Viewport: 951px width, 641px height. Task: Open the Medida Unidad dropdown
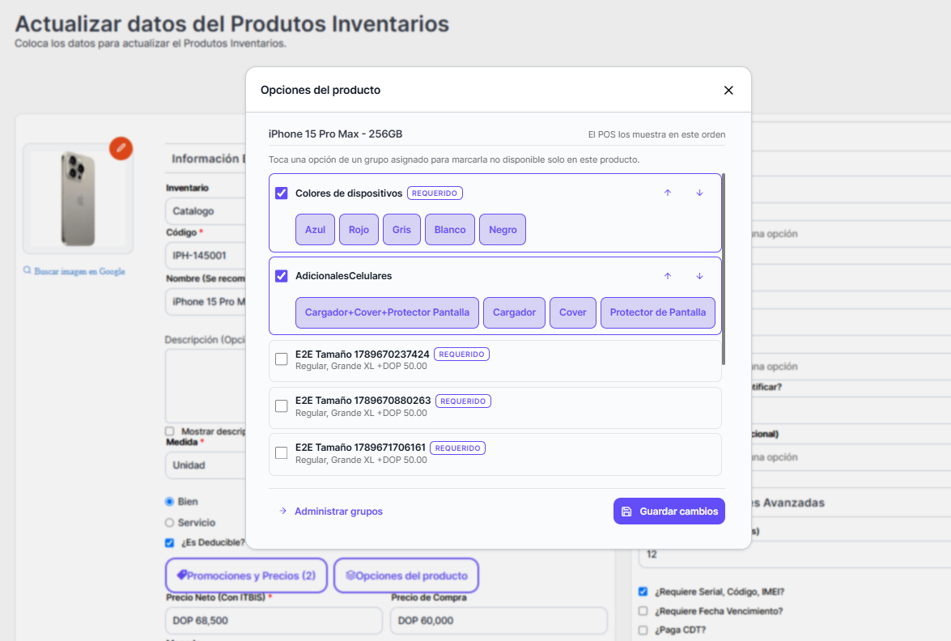tap(206, 465)
